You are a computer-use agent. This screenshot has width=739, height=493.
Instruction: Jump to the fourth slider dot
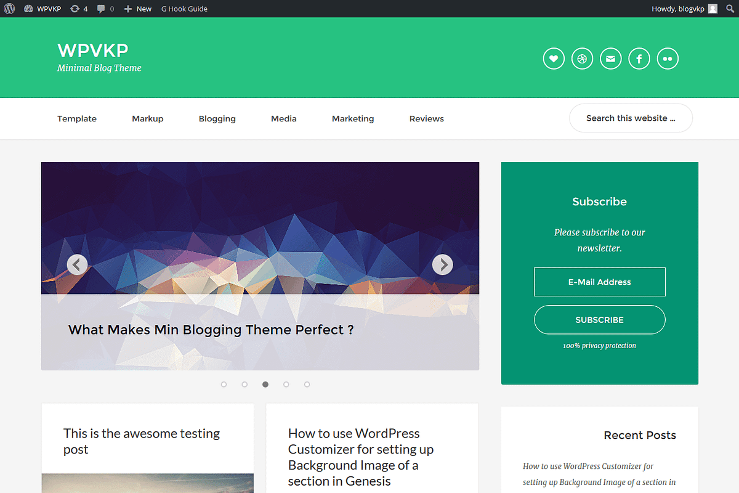pos(286,385)
